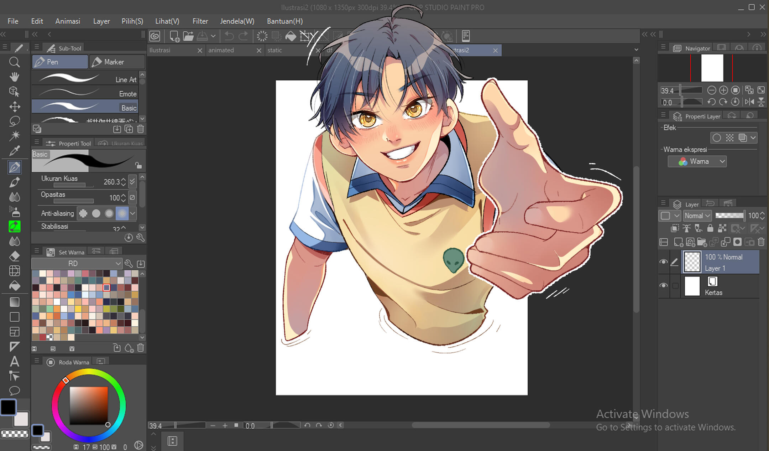Select the Hand move tool
769x451 pixels.
click(x=14, y=77)
